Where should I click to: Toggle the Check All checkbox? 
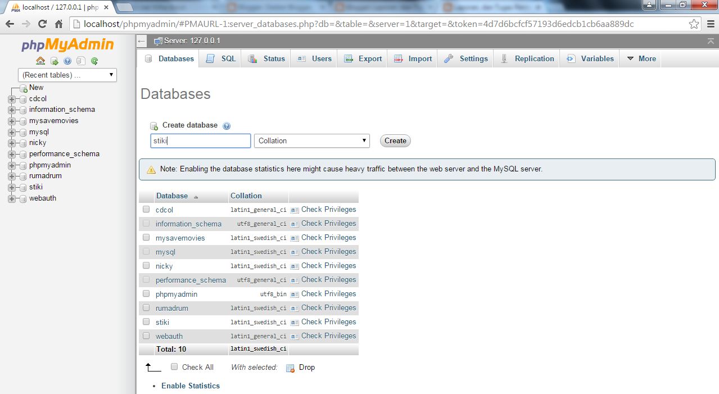tap(174, 366)
